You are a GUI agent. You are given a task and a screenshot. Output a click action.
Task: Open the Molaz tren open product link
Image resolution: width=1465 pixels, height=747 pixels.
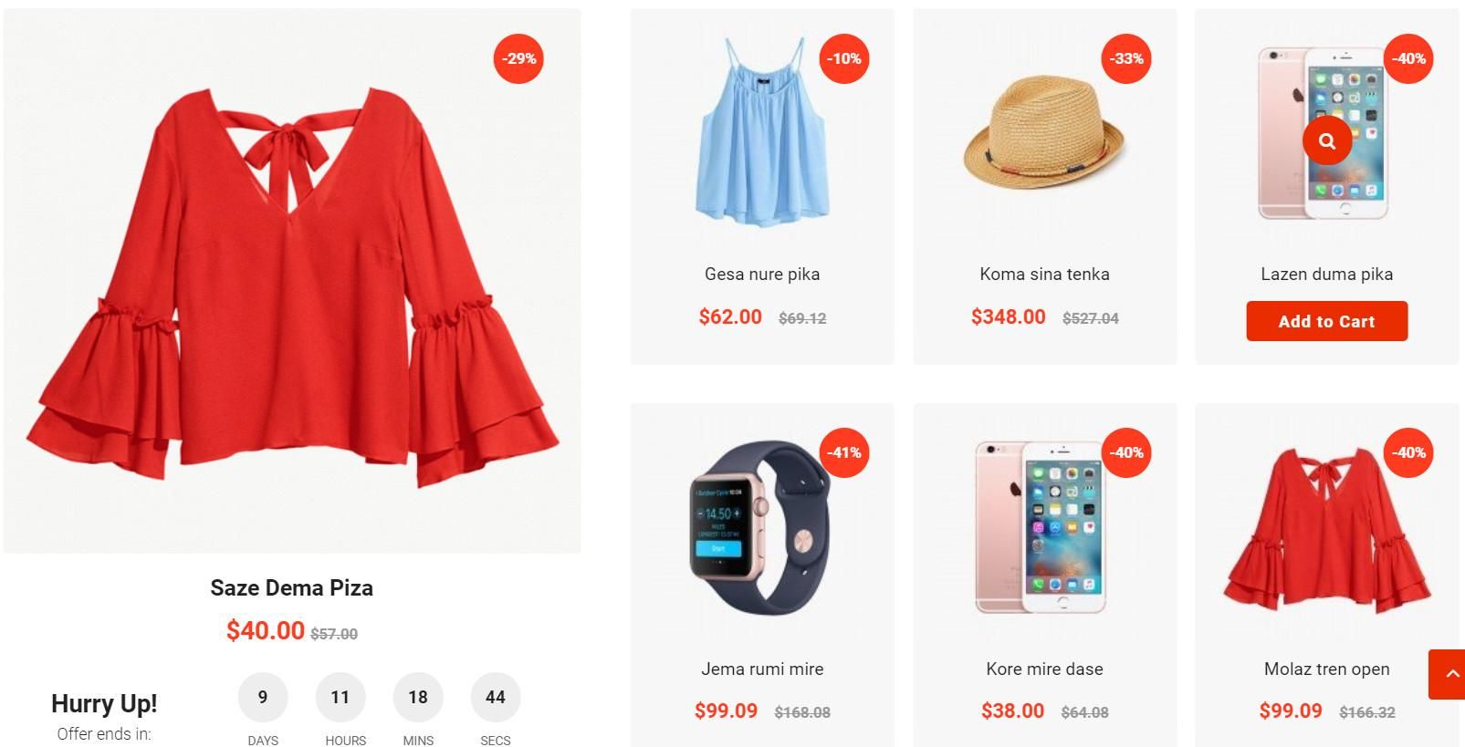point(1326,669)
